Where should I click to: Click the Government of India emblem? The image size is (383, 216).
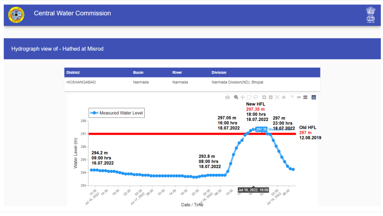[370, 15]
